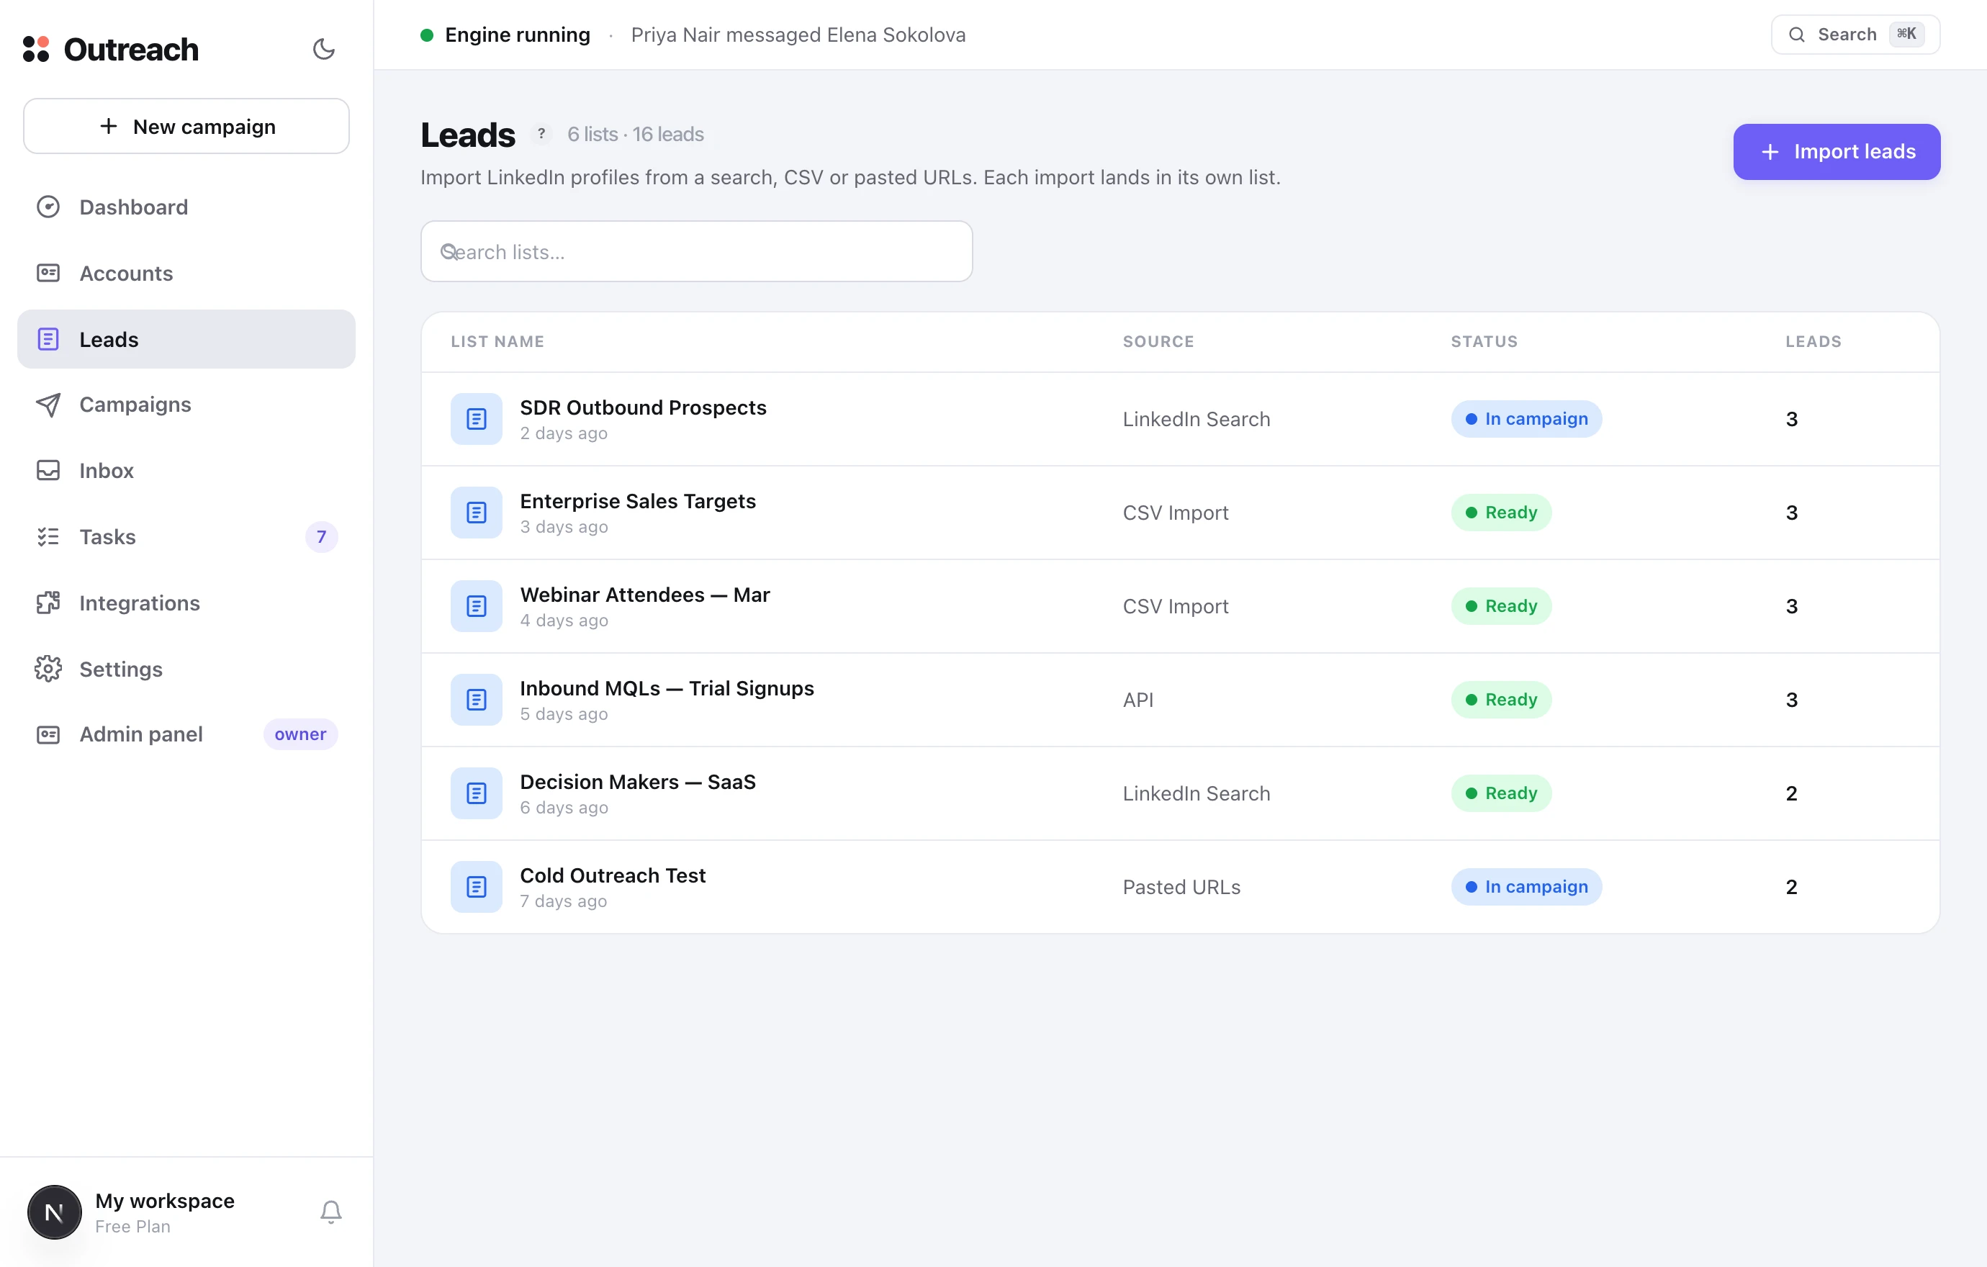
Task: Click the workspace avatar N
Action: [55, 1212]
